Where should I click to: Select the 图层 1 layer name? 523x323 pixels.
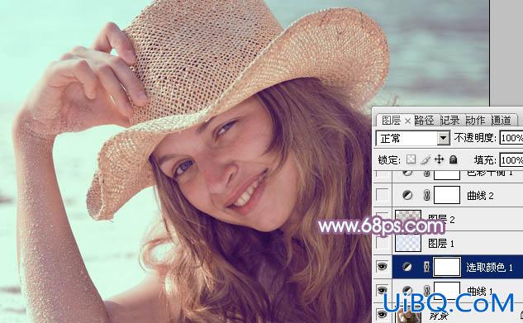pyautogui.click(x=440, y=244)
